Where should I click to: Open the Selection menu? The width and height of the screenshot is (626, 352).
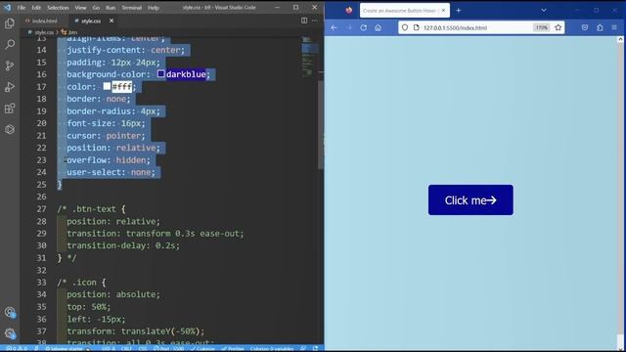pos(58,8)
